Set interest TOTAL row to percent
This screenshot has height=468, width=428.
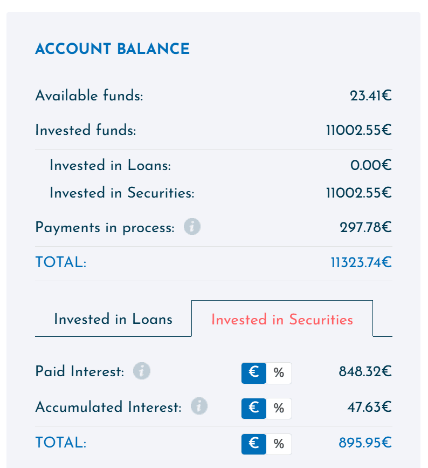click(x=279, y=444)
